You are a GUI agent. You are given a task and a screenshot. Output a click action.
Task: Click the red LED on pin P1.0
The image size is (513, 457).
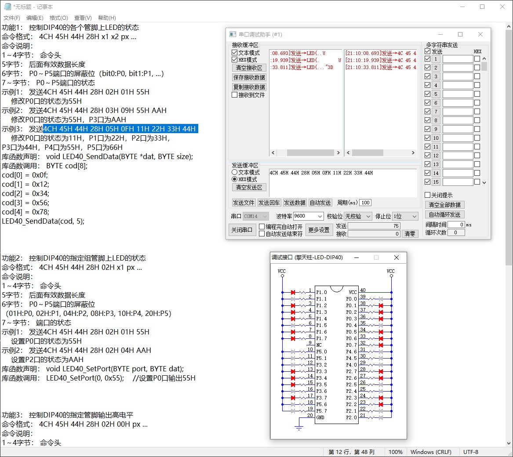pos(293,292)
